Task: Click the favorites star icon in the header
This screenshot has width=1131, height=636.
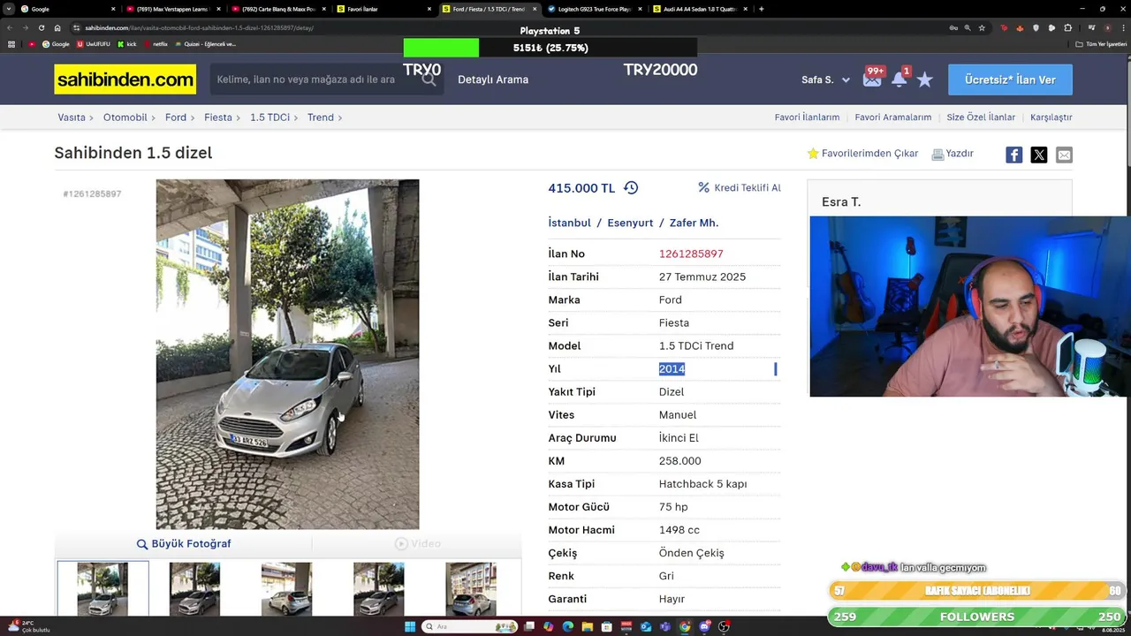Action: point(925,79)
